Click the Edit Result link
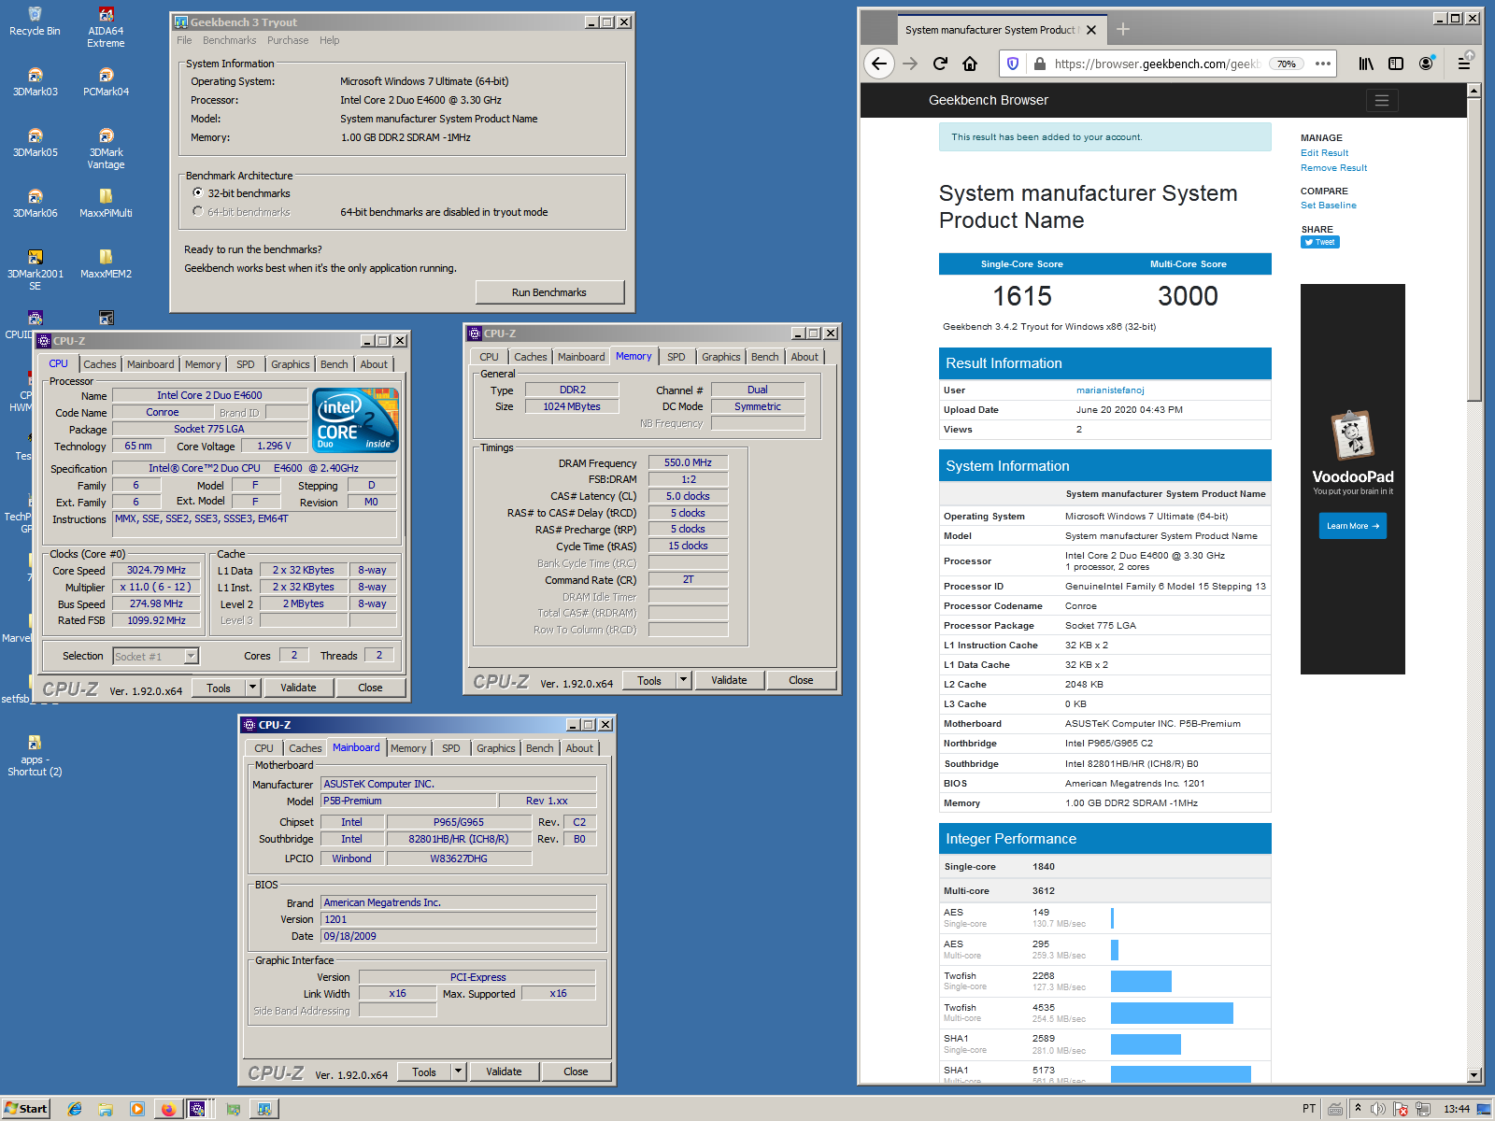The height and width of the screenshot is (1121, 1495). click(1324, 152)
